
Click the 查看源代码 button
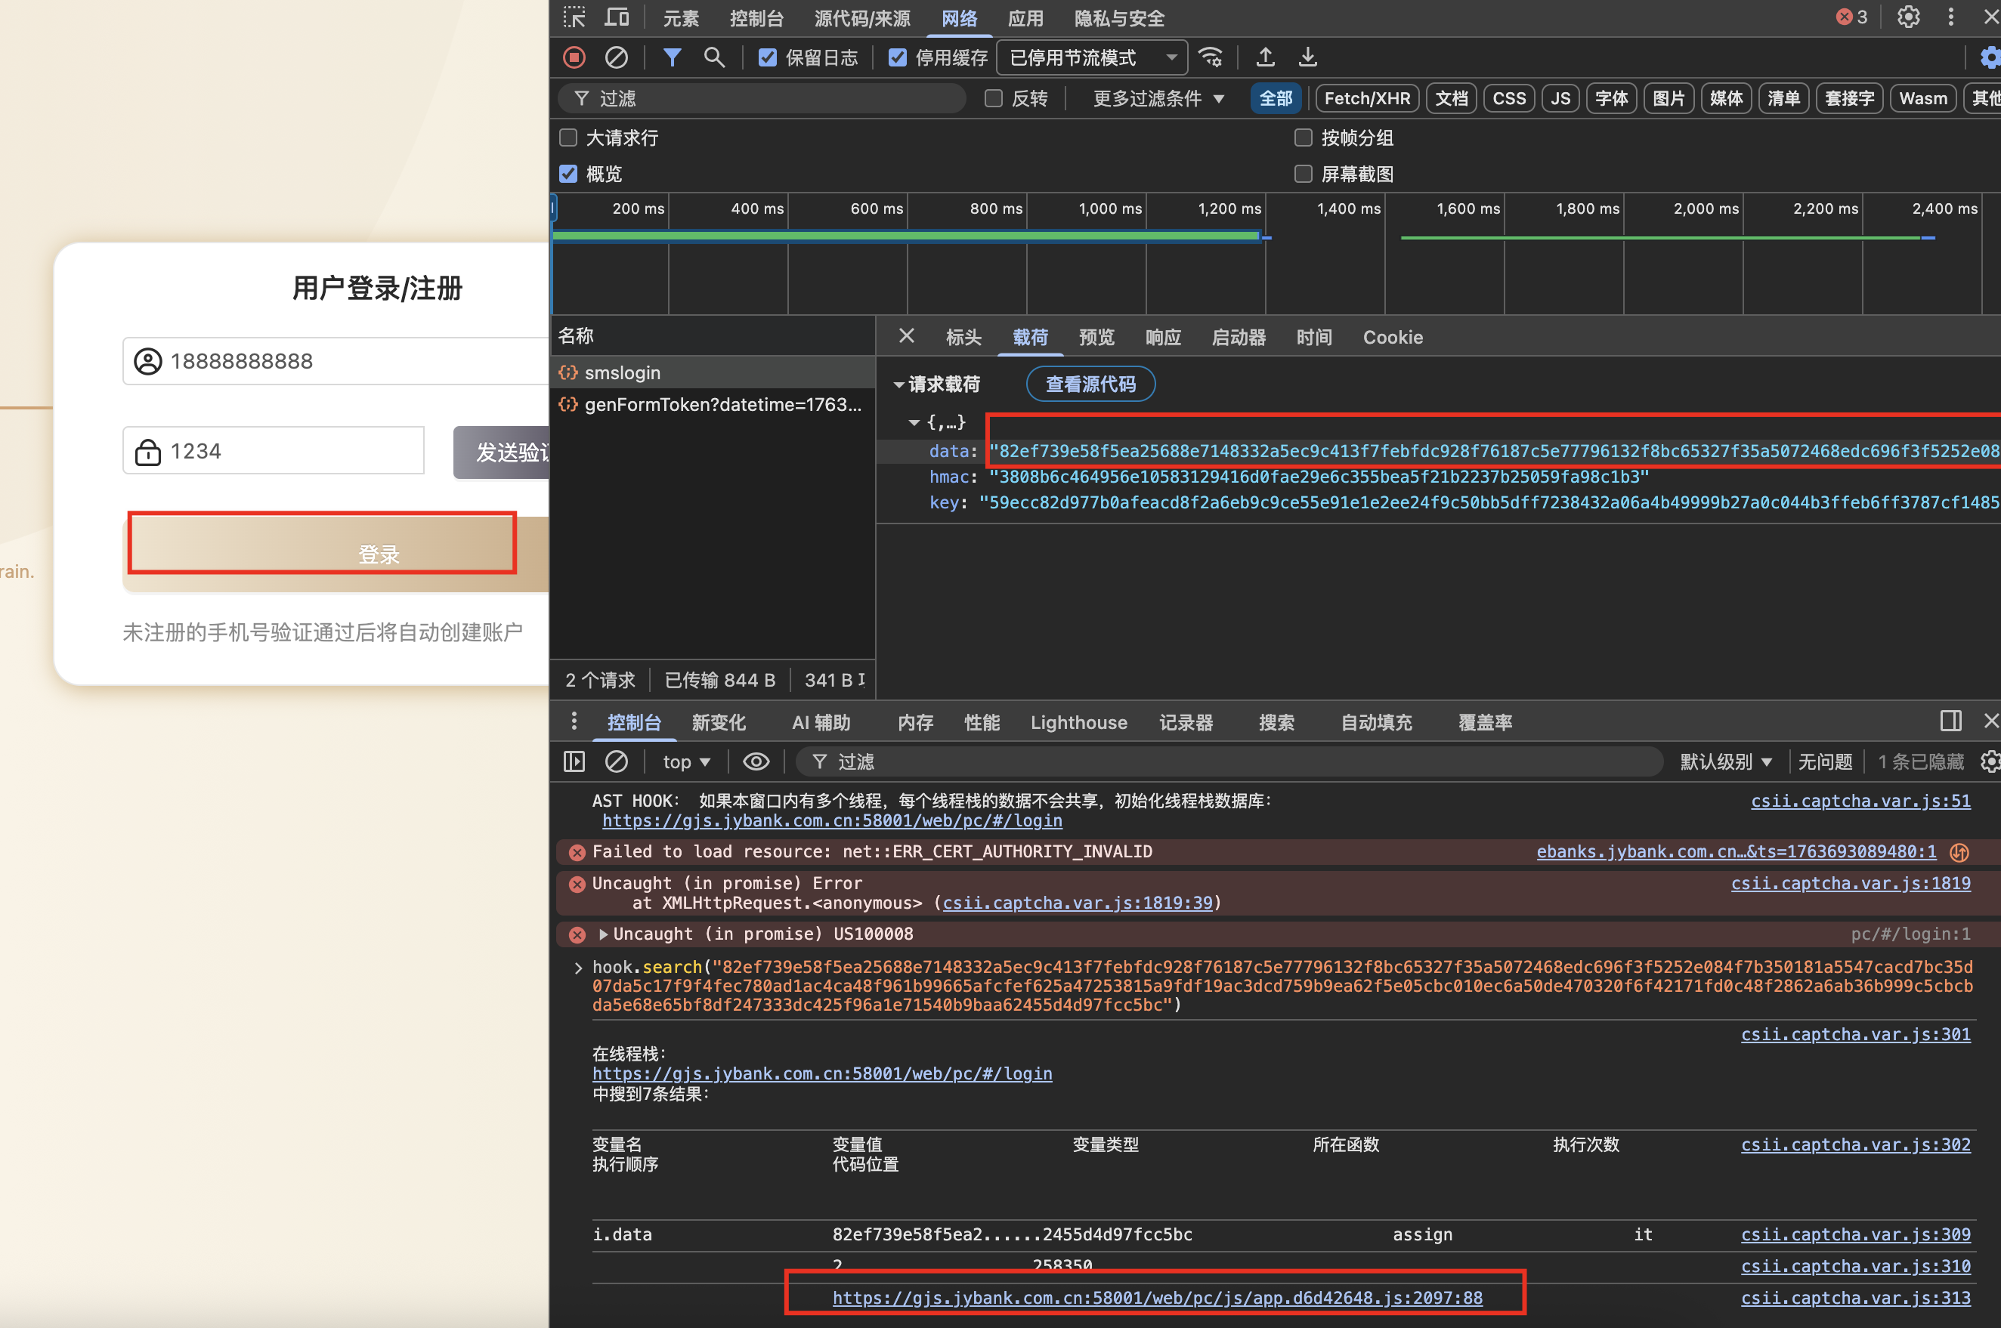[x=1090, y=385]
